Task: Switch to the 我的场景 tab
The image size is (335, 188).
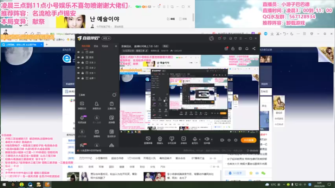Action: tap(86, 46)
